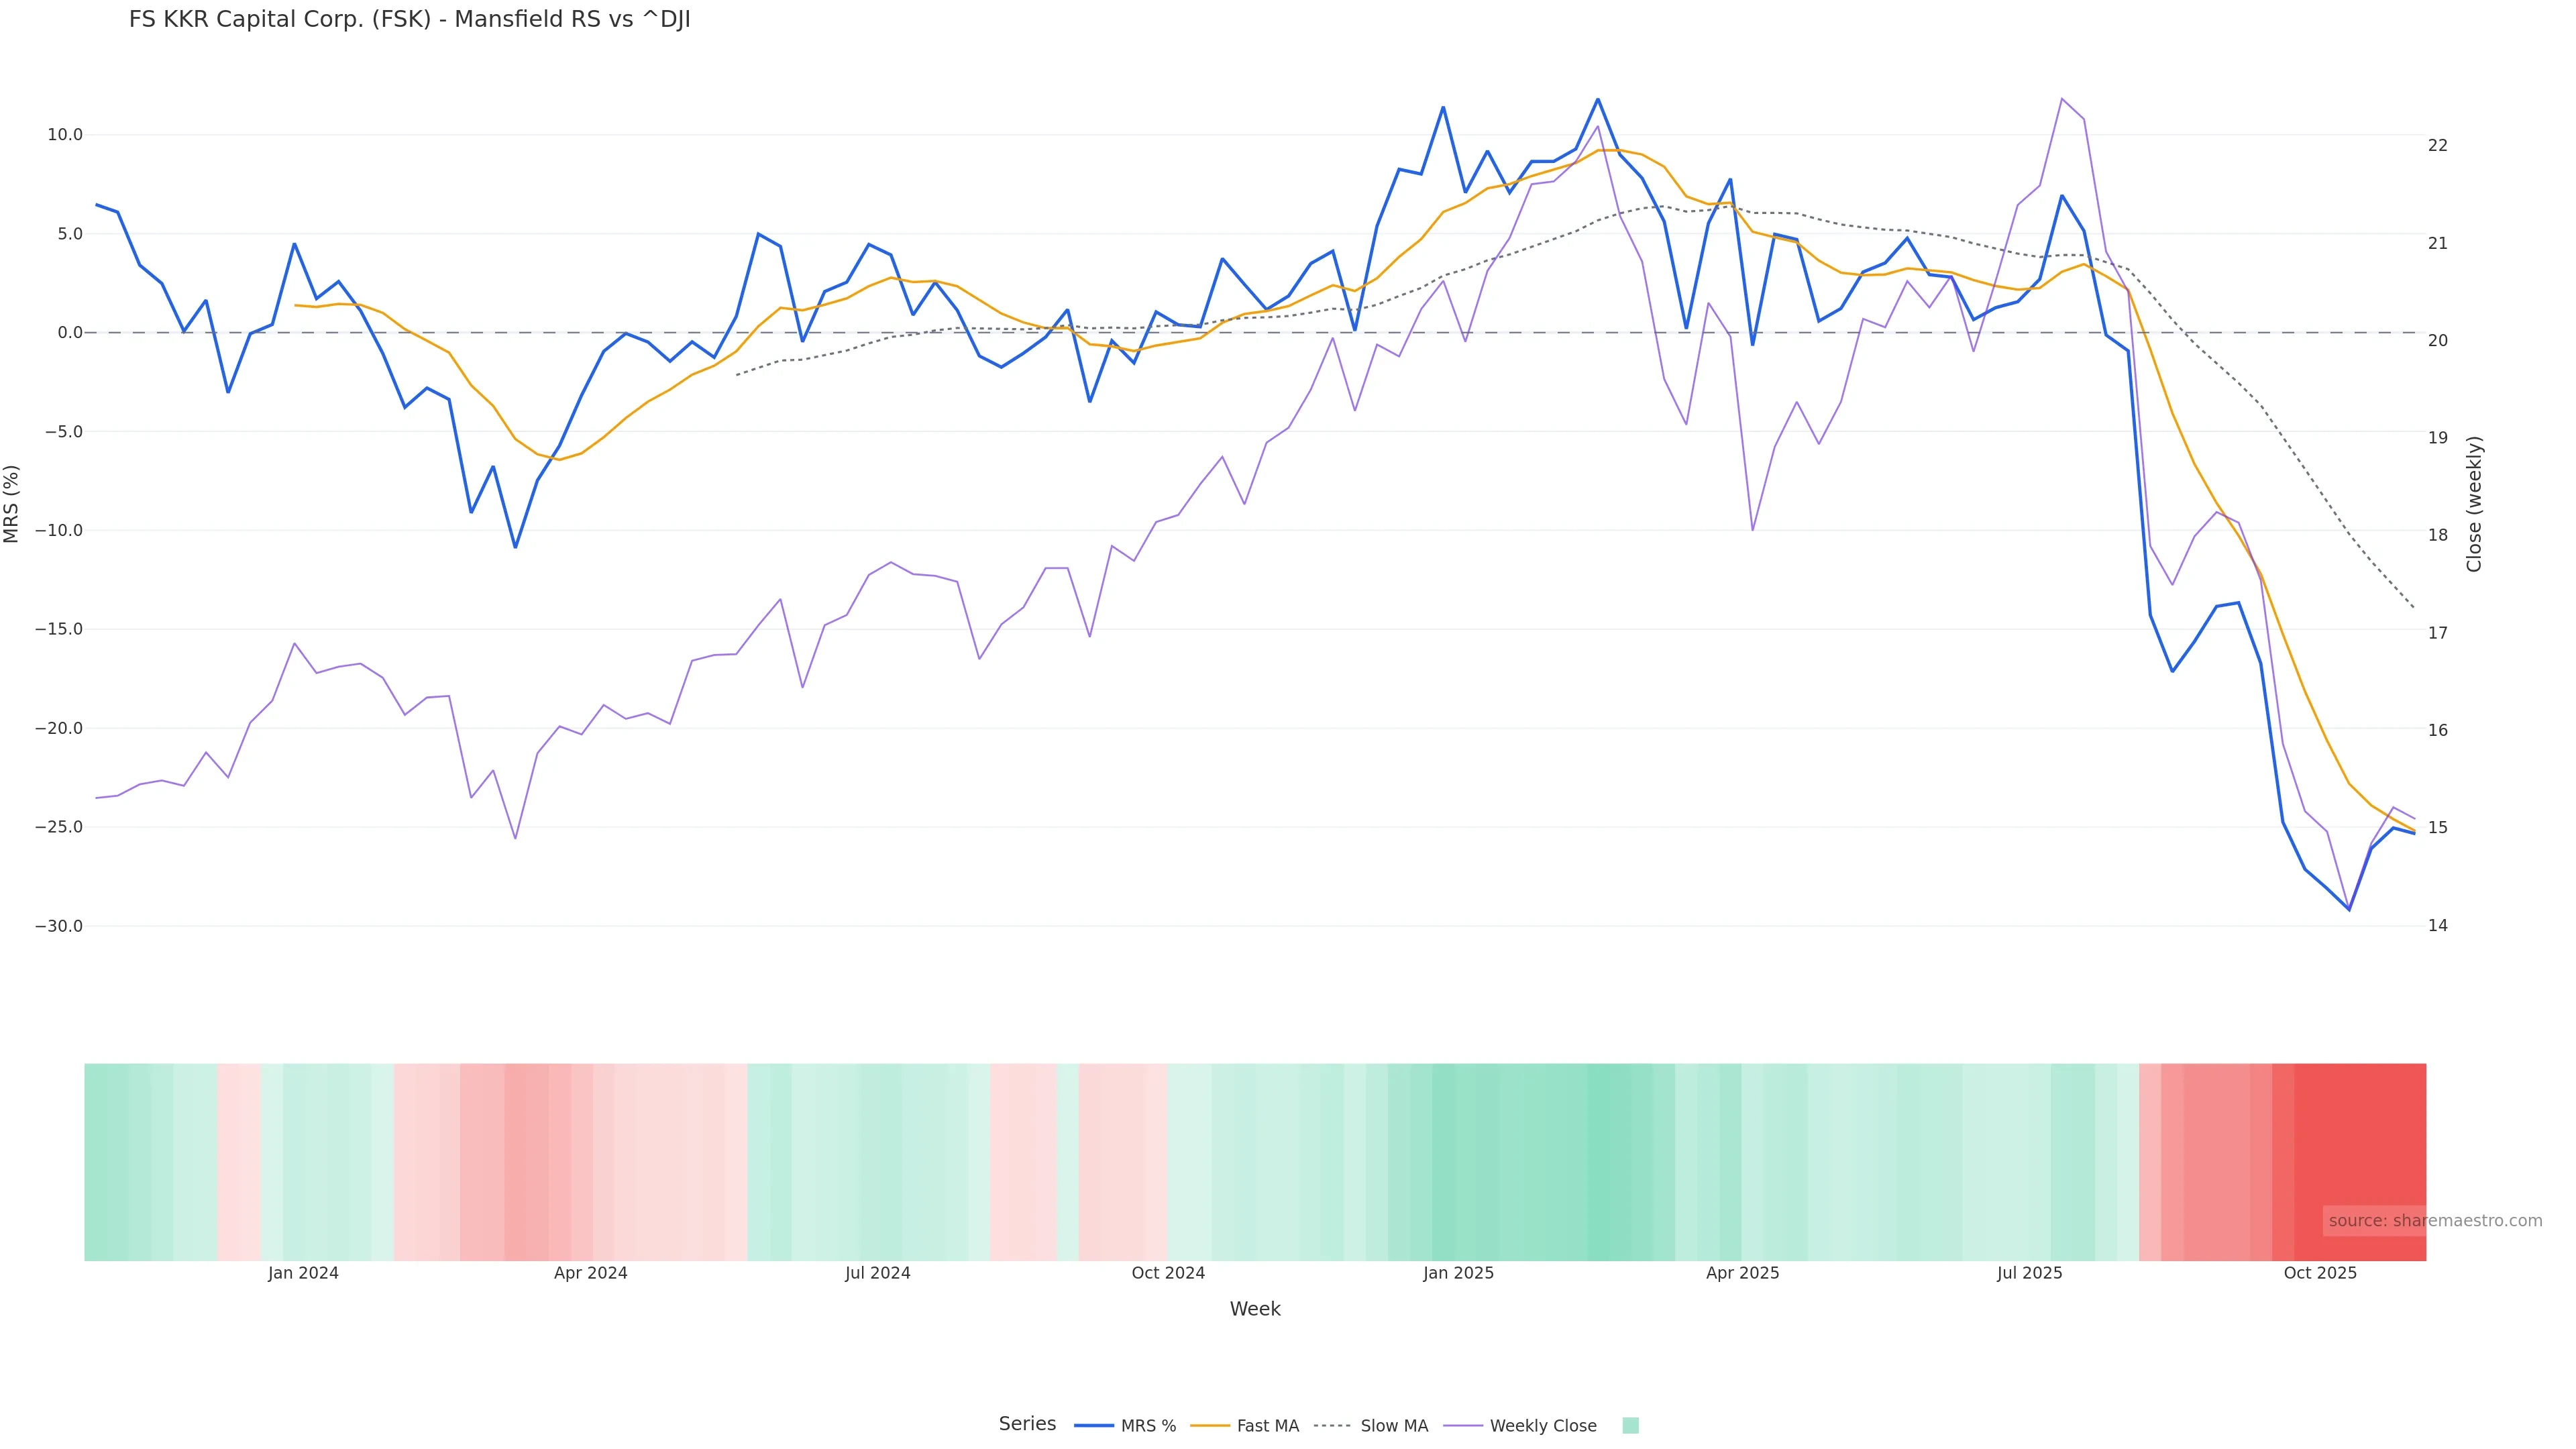Click the −30.0 tick on the MRS axis
This screenshot has width=2576, height=1449.
(x=59, y=927)
